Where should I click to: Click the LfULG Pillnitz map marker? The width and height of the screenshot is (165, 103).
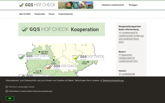(x=88, y=62)
